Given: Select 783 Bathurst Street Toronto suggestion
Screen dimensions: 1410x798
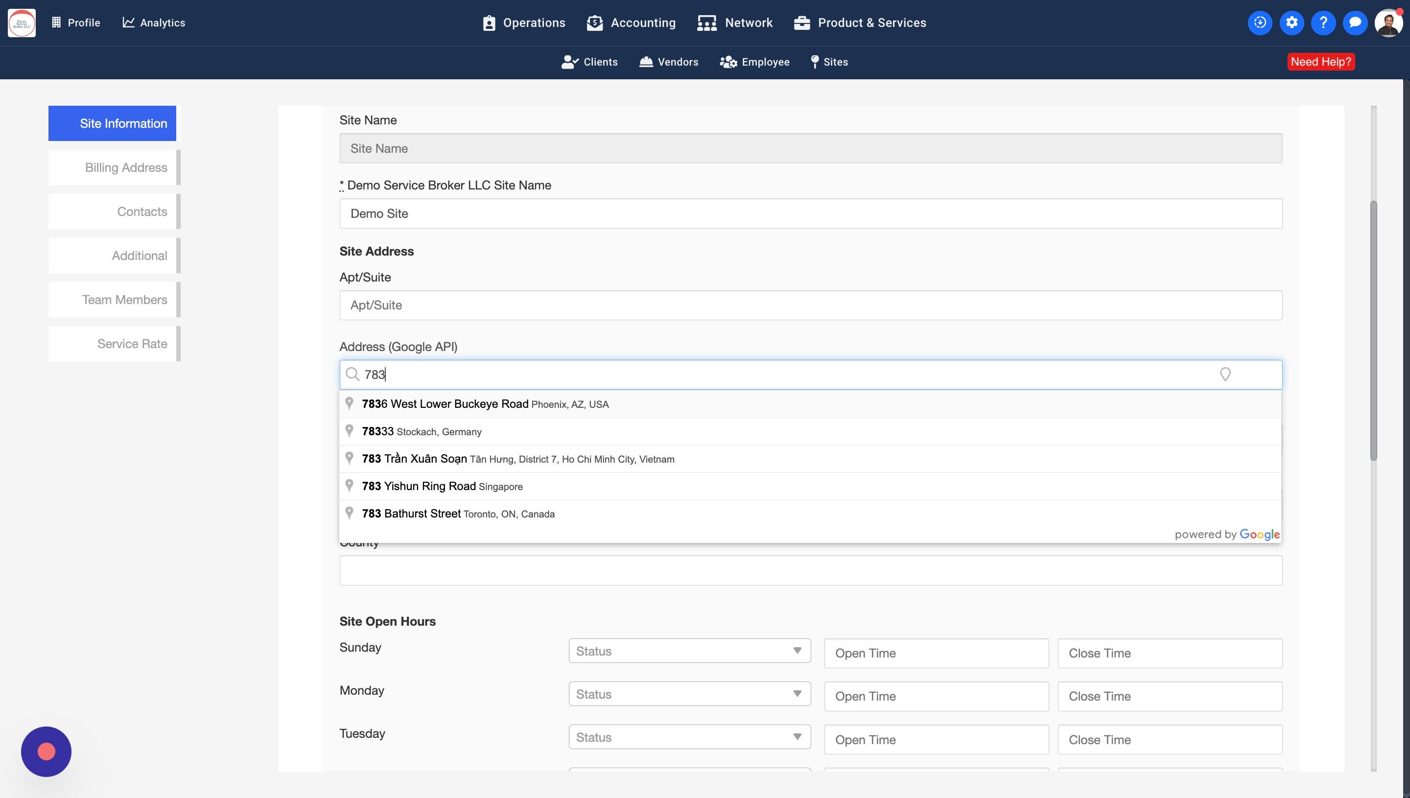Looking at the screenshot, I should (x=458, y=514).
